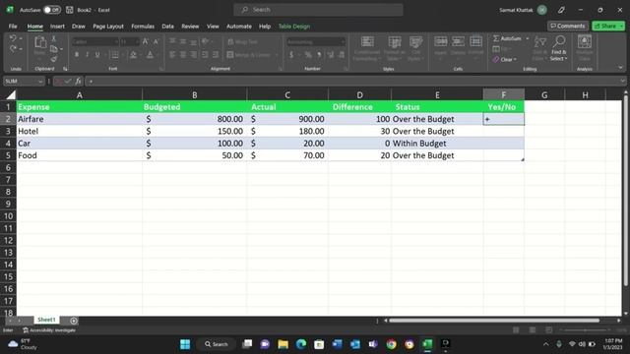Click the AutoSum sigma button
Viewport: 630px width, 354px height.
pyautogui.click(x=507, y=38)
